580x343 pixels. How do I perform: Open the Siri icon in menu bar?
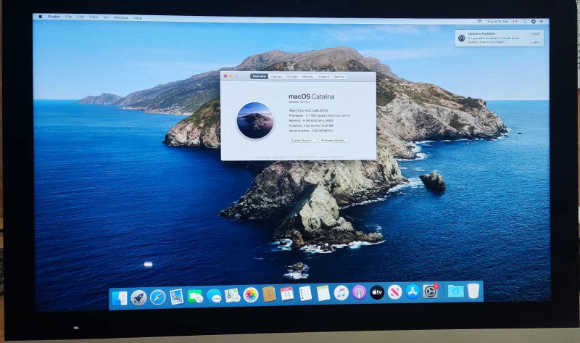534,22
